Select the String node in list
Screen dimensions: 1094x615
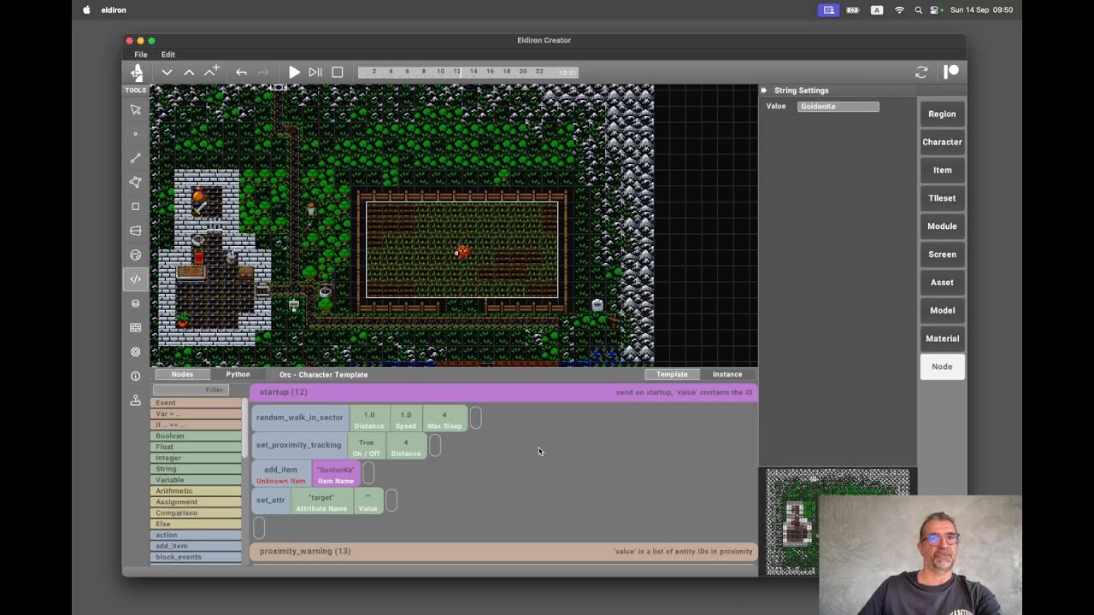tap(196, 469)
